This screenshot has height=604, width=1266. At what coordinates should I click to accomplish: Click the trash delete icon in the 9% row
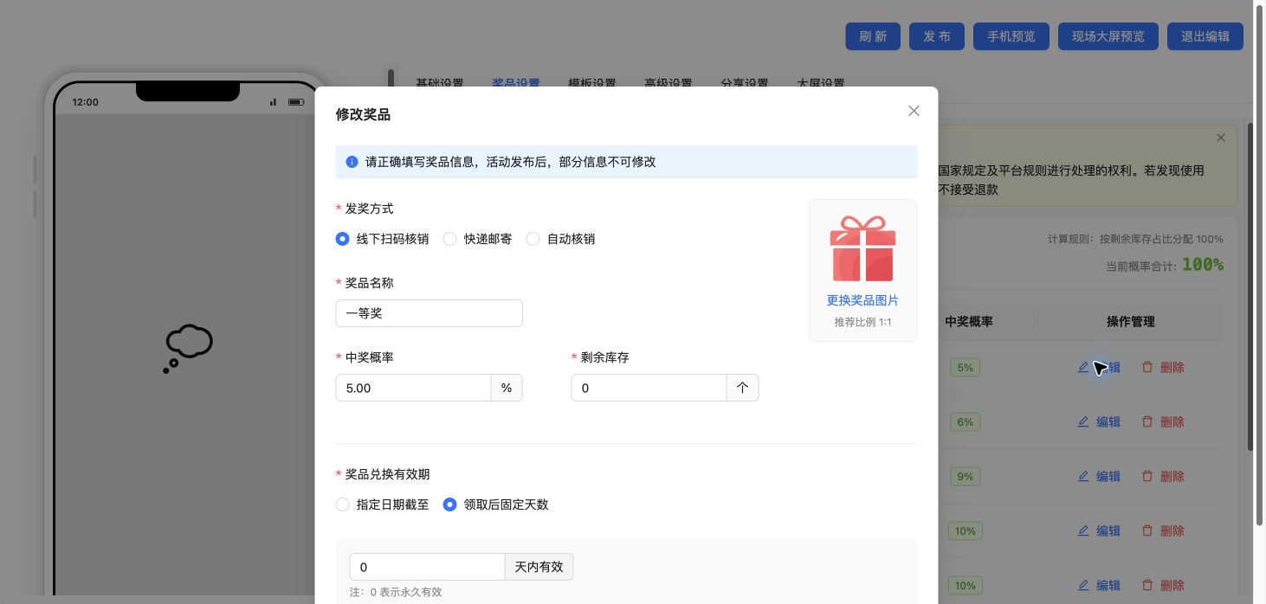tap(1147, 476)
